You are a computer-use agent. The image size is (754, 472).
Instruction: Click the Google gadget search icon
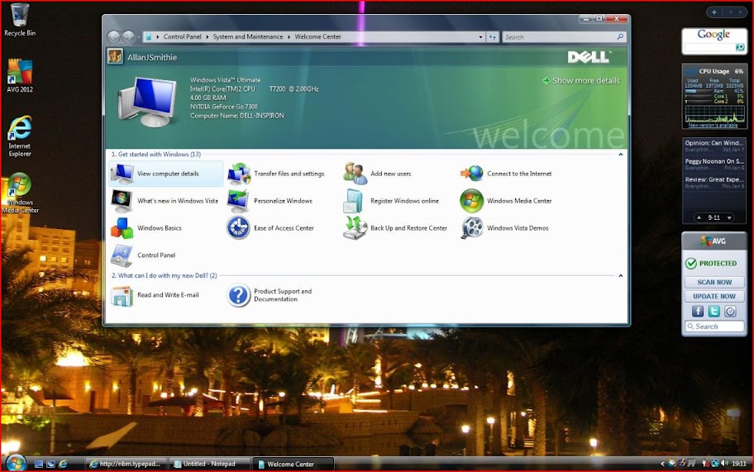coord(740,47)
